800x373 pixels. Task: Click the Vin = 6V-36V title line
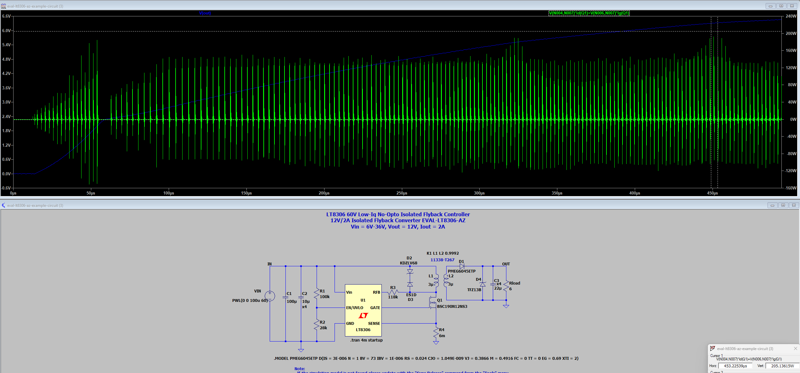coord(398,227)
